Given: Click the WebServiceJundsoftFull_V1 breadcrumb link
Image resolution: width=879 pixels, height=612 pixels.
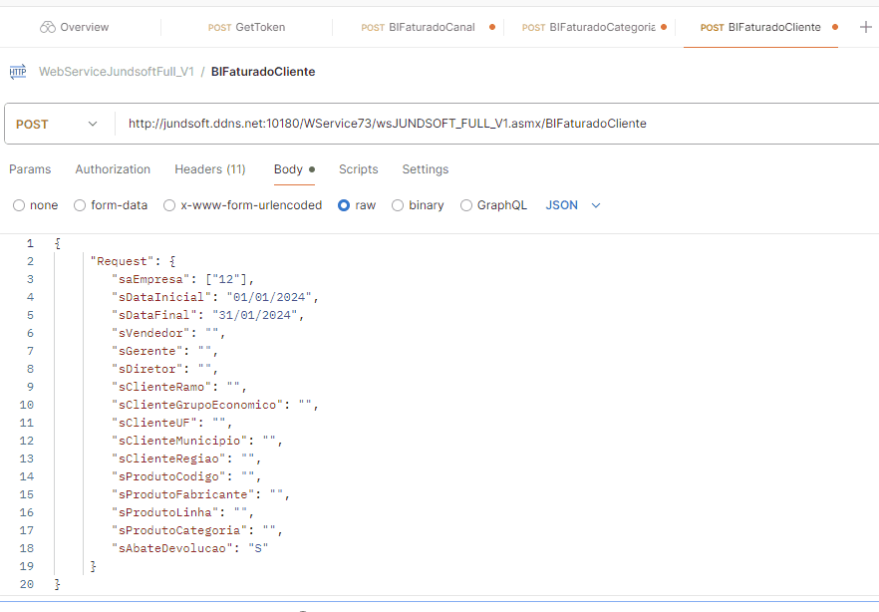Looking at the screenshot, I should pyautogui.click(x=116, y=72).
